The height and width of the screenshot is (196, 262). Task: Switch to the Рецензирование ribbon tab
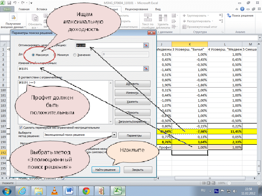click(137, 9)
